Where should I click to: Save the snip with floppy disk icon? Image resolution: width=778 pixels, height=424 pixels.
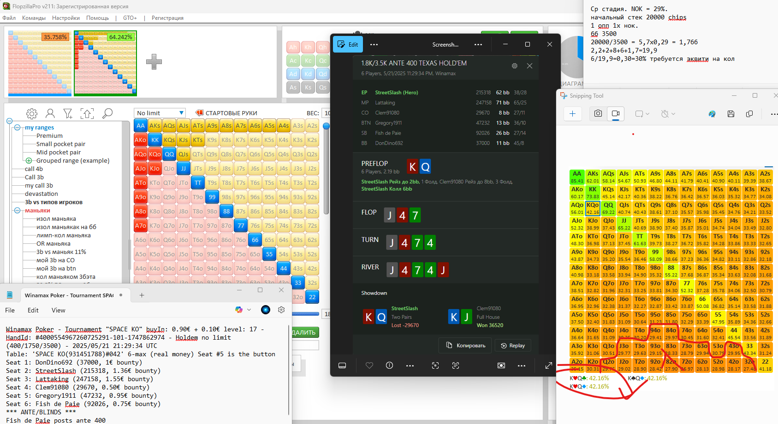point(731,114)
